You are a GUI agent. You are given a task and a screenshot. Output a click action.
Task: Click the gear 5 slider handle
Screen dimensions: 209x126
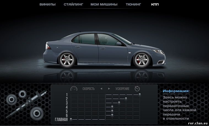[x=112, y=111]
